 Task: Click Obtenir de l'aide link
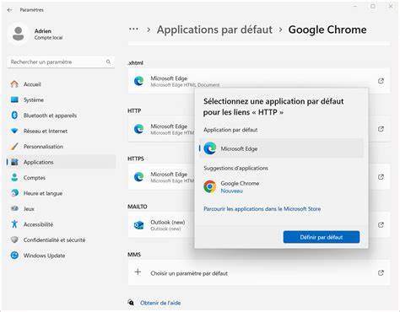coord(160,303)
